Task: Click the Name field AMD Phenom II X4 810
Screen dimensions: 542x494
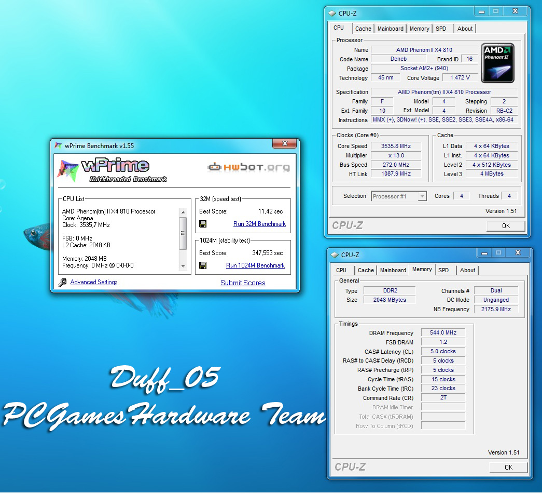Action: click(x=424, y=50)
